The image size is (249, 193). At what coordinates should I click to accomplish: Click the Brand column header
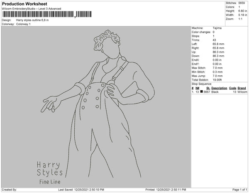pyautogui.click(x=242, y=88)
